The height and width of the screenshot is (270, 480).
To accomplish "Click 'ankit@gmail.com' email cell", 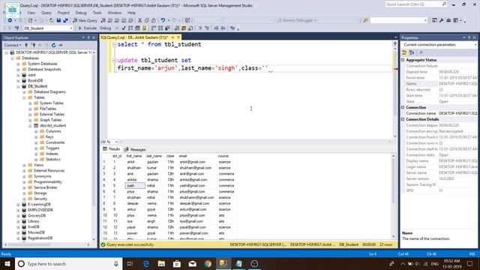I will 192,162.
